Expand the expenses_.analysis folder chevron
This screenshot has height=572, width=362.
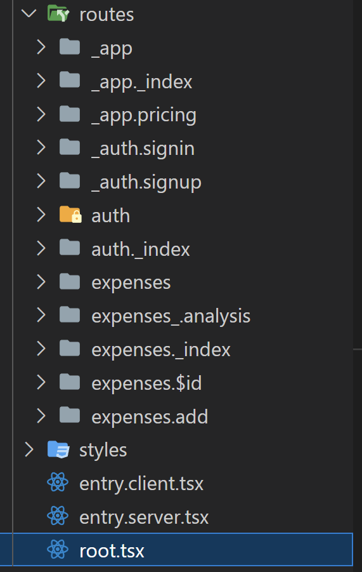(x=41, y=316)
